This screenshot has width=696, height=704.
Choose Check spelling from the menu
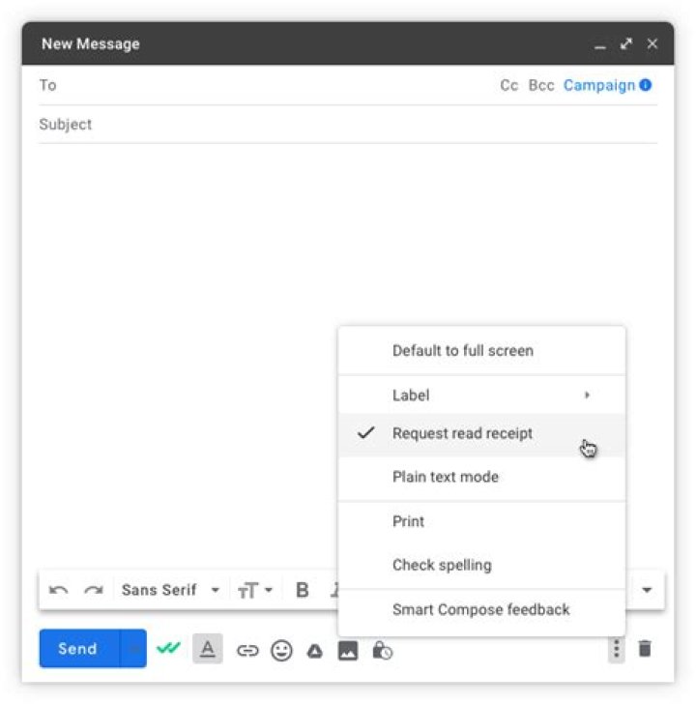[441, 565]
